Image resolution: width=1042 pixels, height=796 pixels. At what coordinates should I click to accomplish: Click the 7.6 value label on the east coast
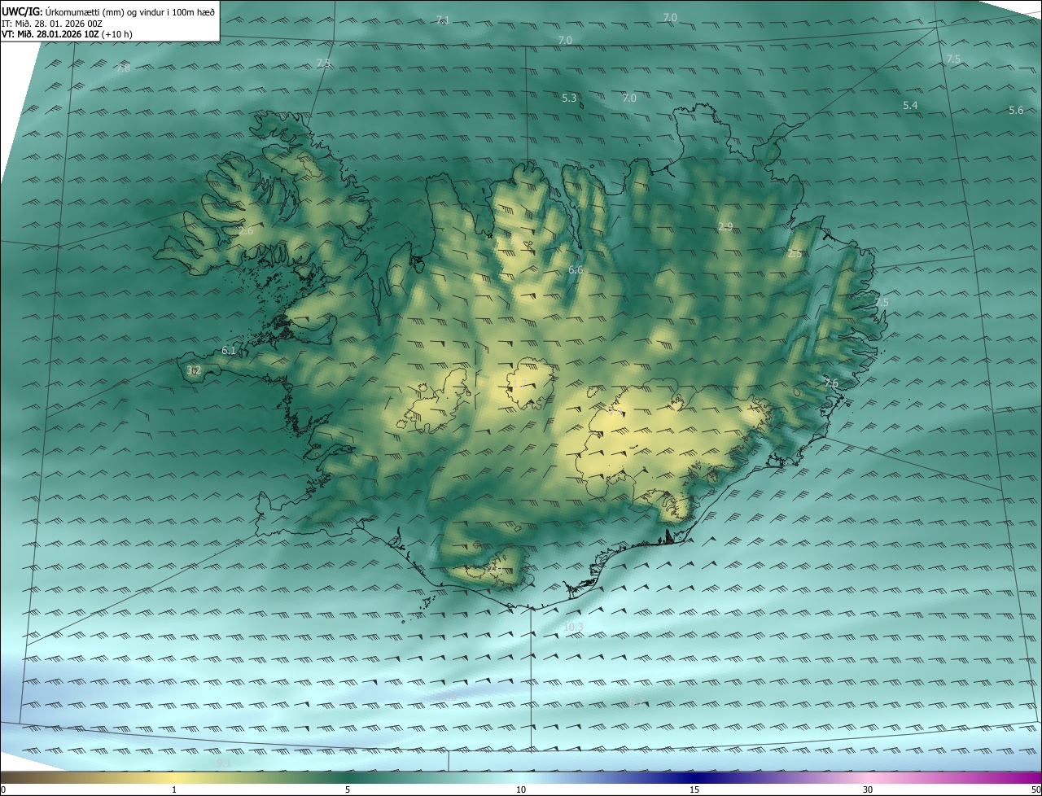point(831,383)
